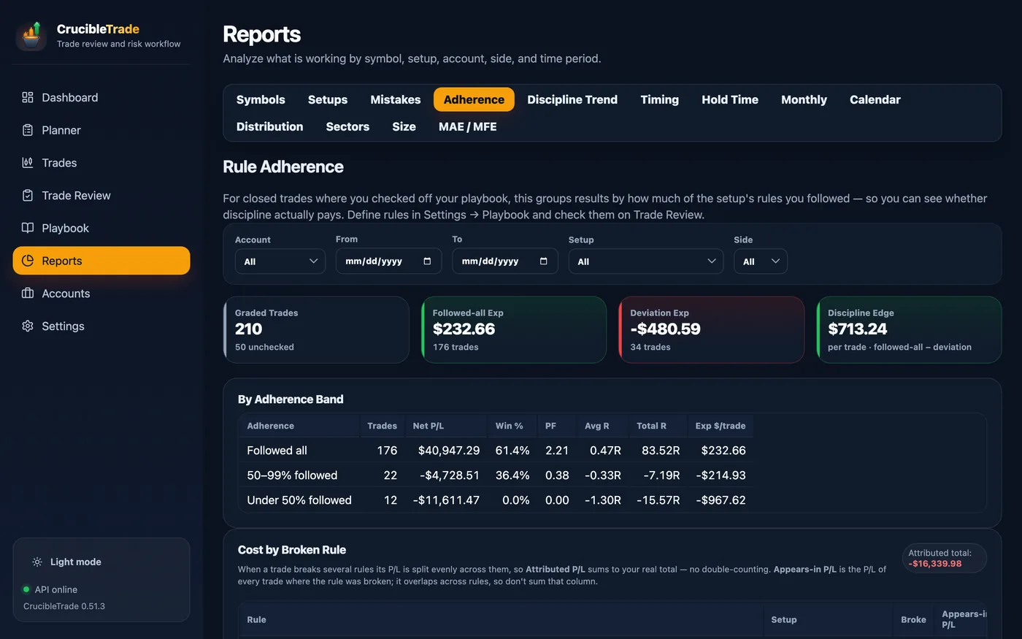
Task: Click the Graded Trades summary card
Action: (316, 329)
